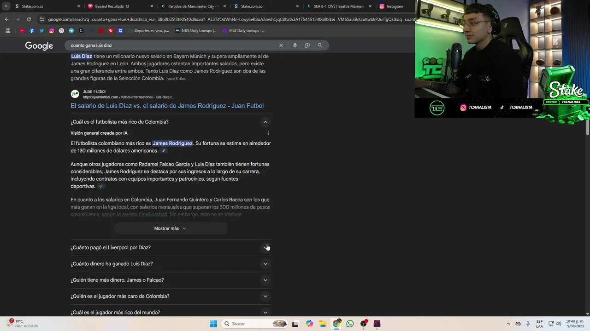590x331 pixels.
Task: Show hidden system tray icons
Action: click(508, 324)
